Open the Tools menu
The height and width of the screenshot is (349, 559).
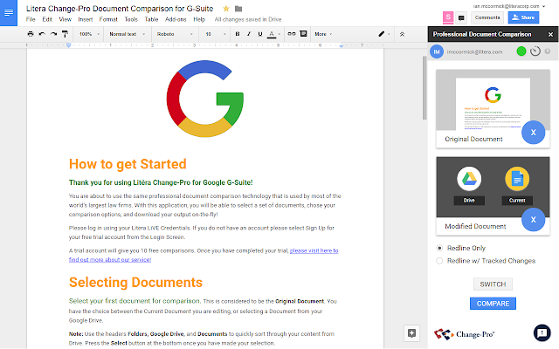131,19
